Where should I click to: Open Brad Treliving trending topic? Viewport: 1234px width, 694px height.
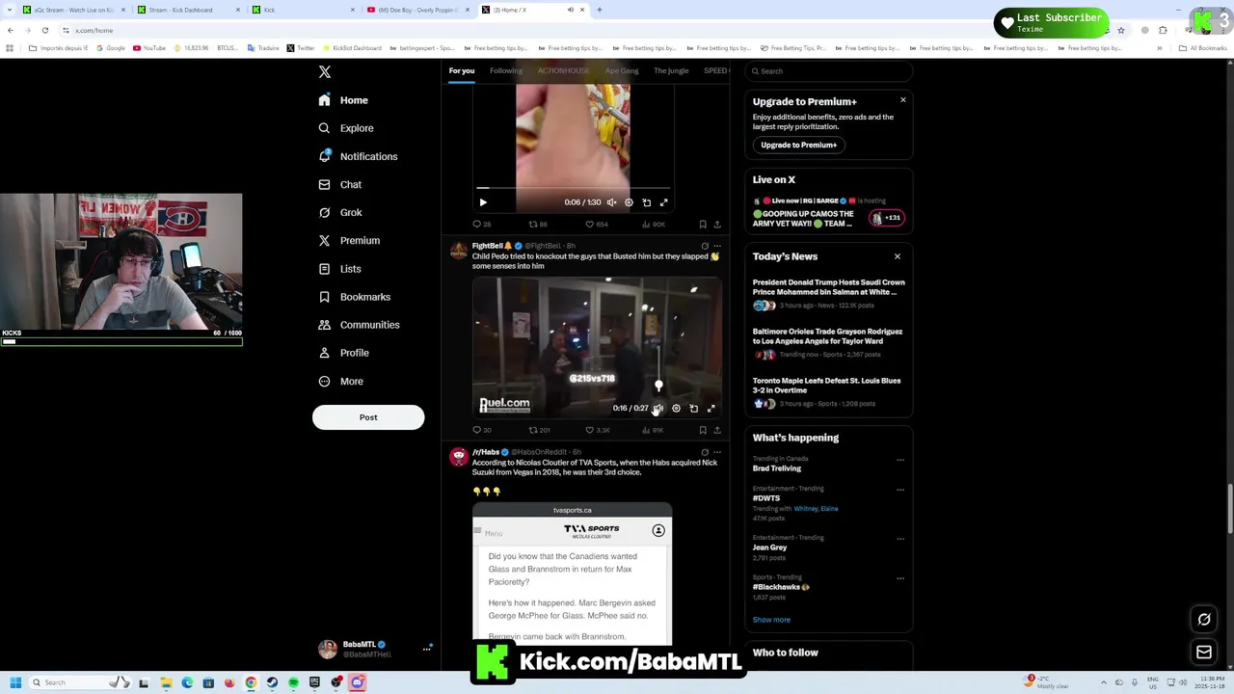[x=777, y=468]
